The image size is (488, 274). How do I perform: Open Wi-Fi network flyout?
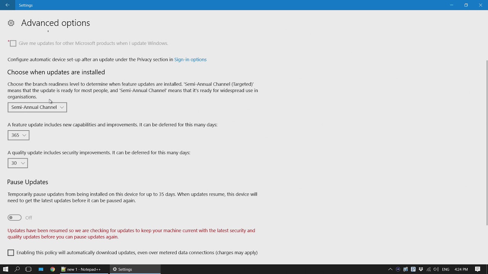(x=429, y=269)
